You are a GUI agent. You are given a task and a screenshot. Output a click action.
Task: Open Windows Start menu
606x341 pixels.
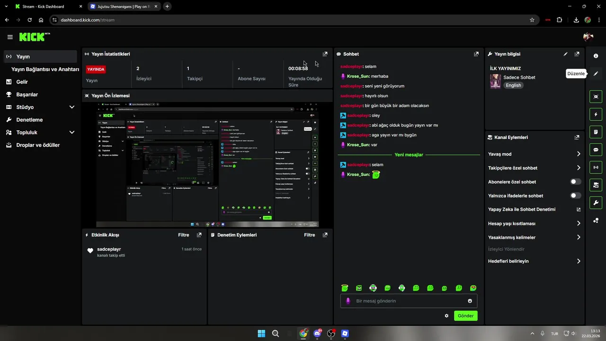261,333
